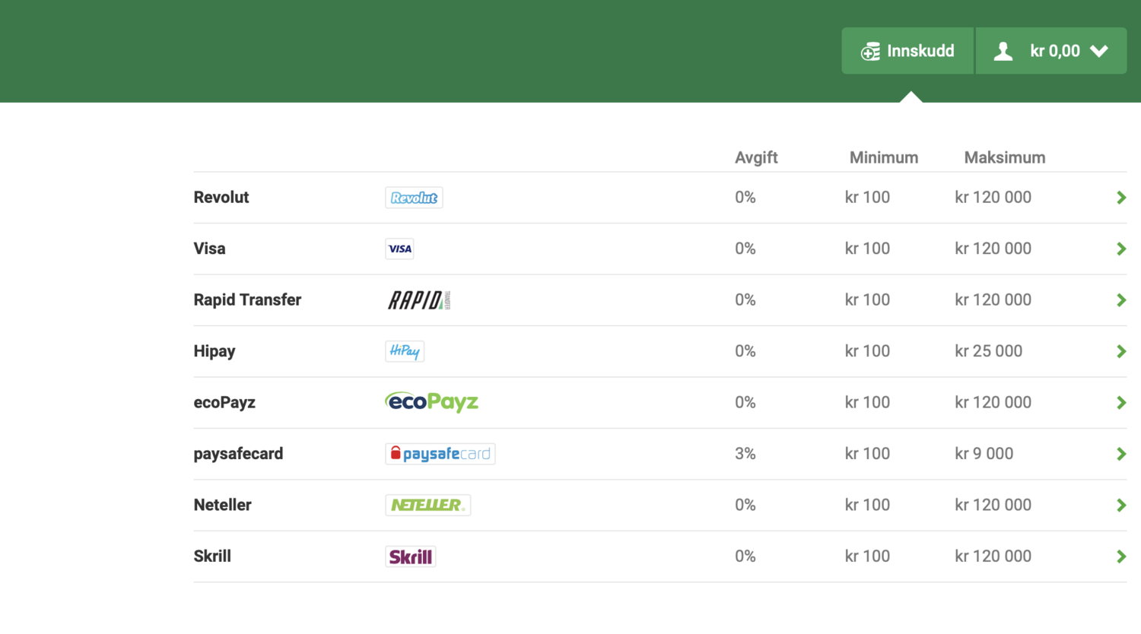This screenshot has width=1141, height=634.
Task: Click the Innskudd deposit button
Action: (x=907, y=51)
